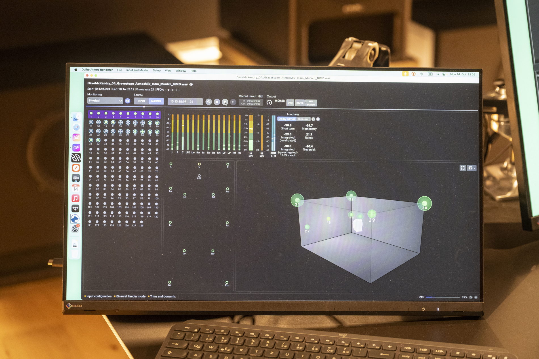Open Safari from the dock
Image resolution: width=539 pixels, height=359 pixels.
click(76, 128)
